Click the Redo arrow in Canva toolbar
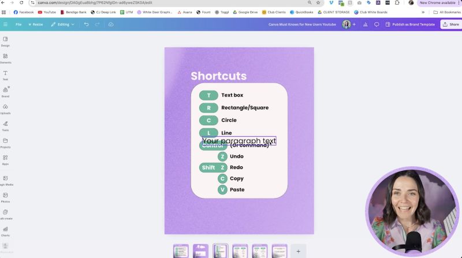Image resolution: width=462 pixels, height=258 pixels. coord(97,24)
